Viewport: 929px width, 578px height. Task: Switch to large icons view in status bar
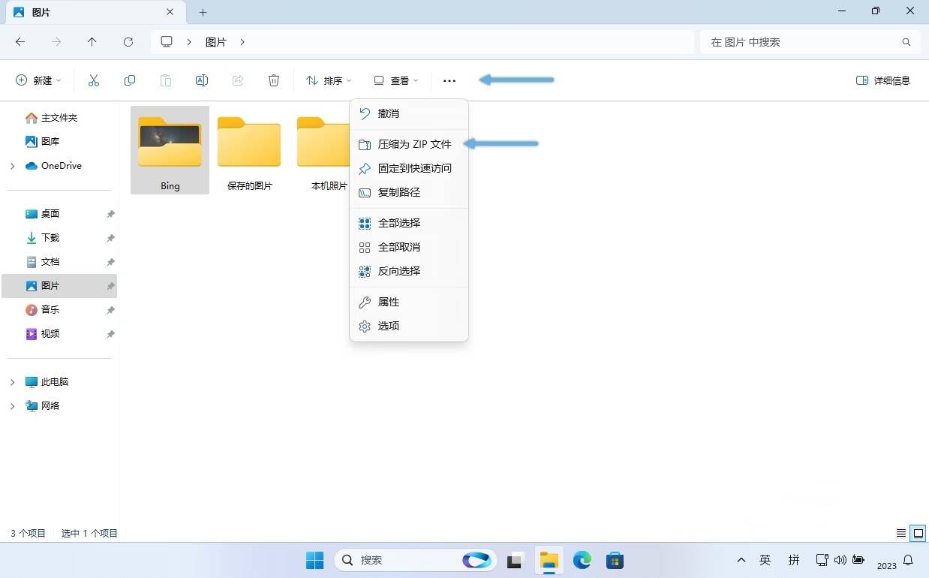coord(918,533)
